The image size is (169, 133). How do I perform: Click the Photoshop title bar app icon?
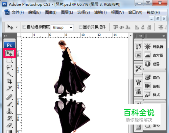coord(5,4)
